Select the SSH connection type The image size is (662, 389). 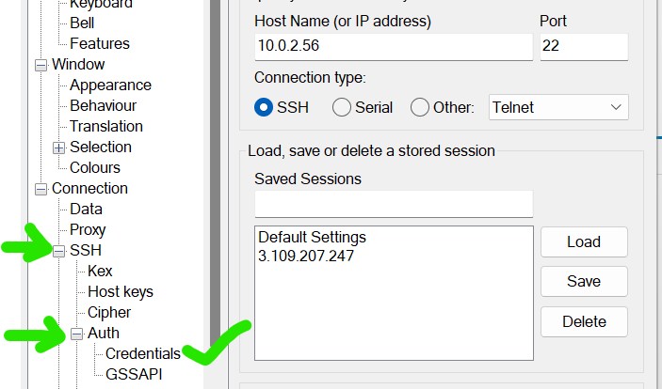(x=264, y=107)
